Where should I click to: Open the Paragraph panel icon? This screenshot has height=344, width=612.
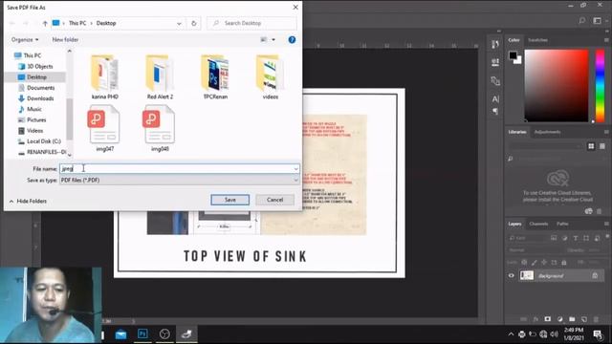point(495,111)
